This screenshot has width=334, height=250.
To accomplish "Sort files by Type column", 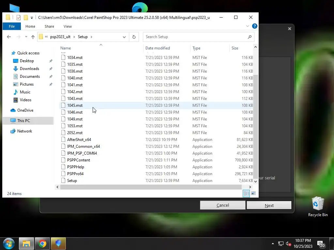I will point(196,48).
